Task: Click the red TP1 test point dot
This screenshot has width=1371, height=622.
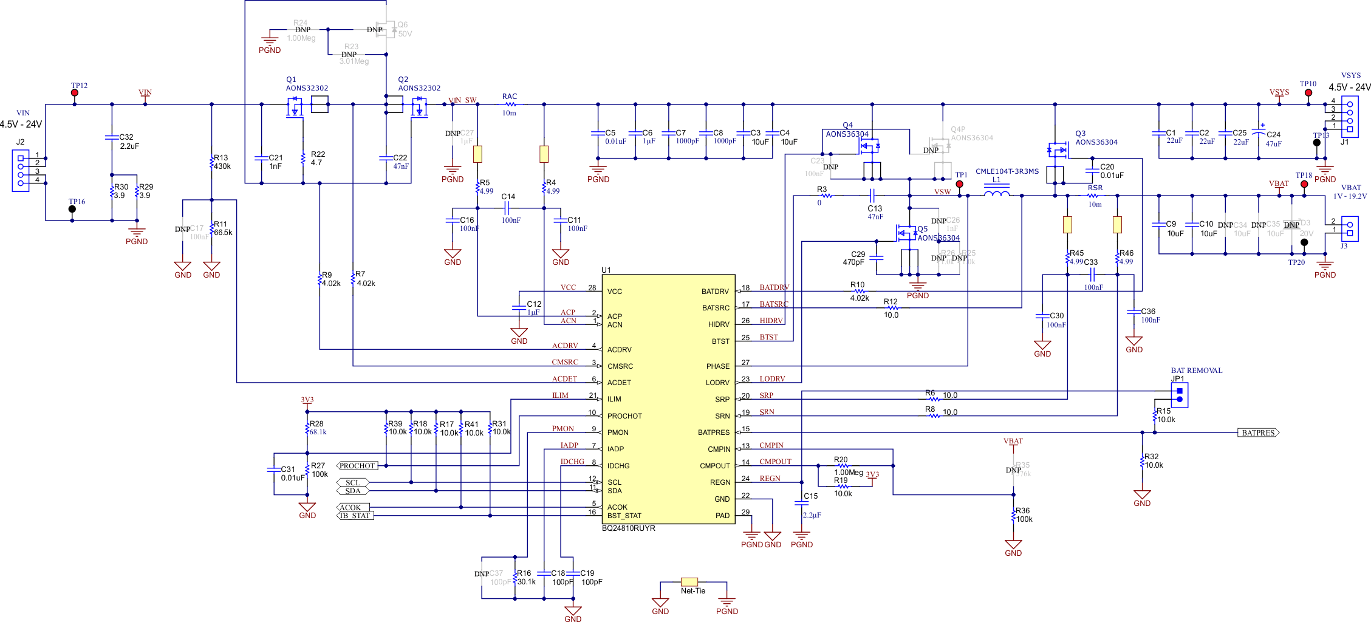Action: (960, 184)
